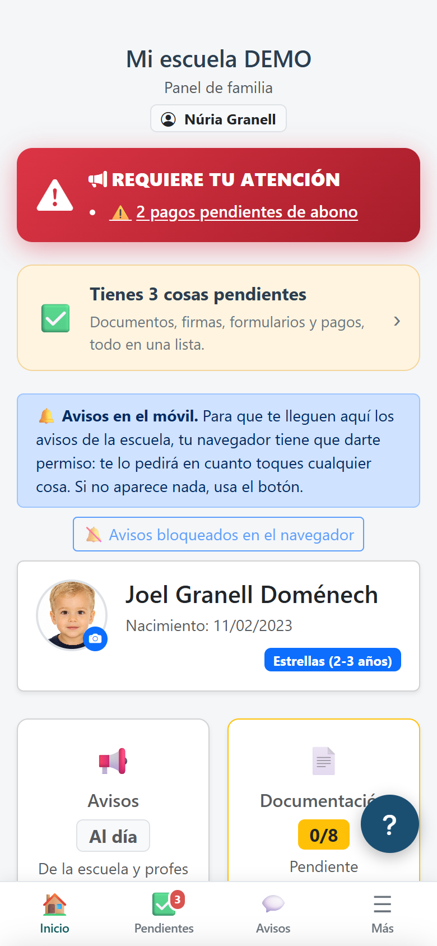
Task: Open the Pendientes tab
Action: (164, 913)
